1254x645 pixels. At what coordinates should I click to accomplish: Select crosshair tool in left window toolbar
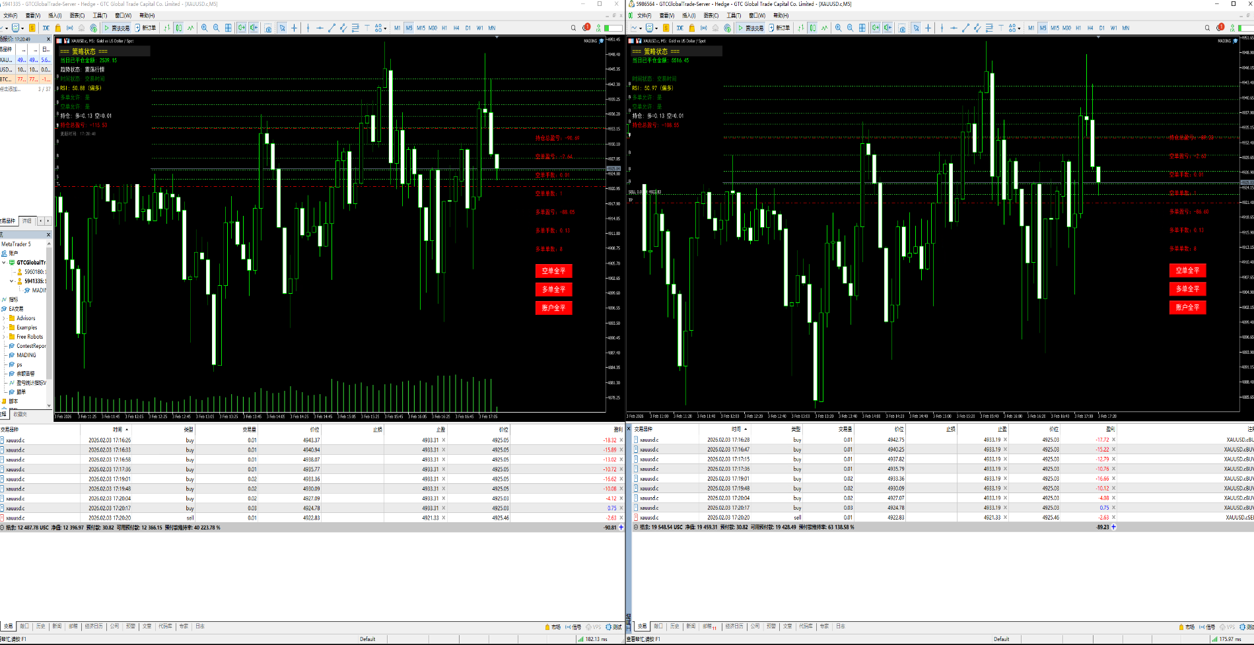coord(294,28)
